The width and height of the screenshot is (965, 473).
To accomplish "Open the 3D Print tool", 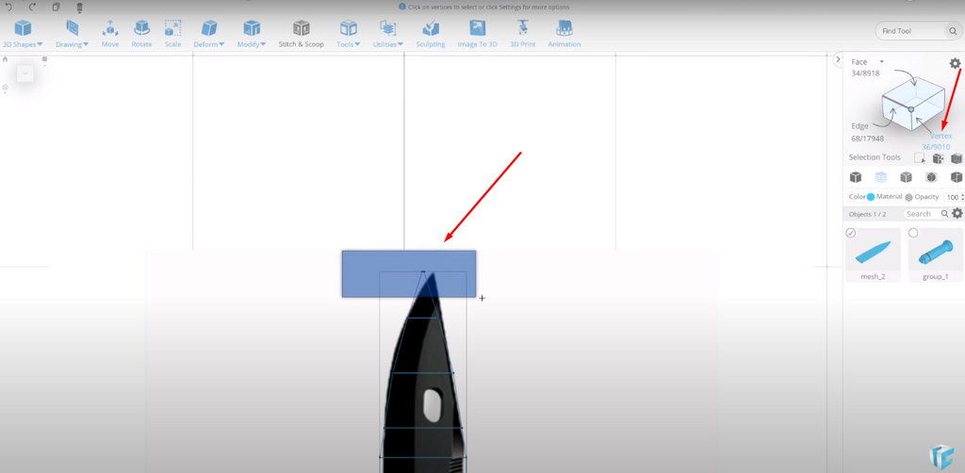I will (x=522, y=34).
